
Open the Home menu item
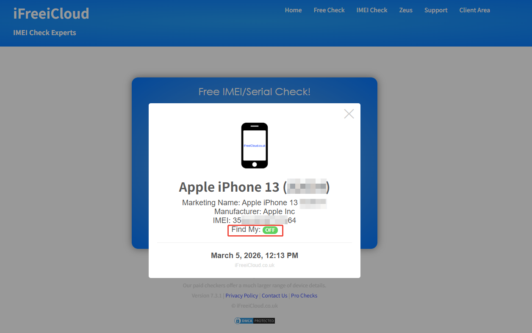coord(293,10)
